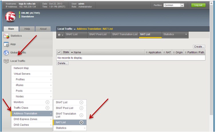The image size is (216, 132).
Task: Click plus icon beside NAT List
Action: point(81,122)
